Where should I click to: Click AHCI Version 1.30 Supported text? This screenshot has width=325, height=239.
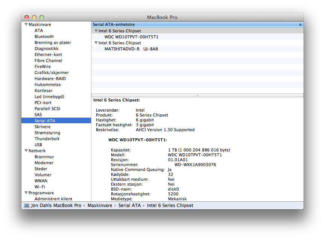click(165, 130)
